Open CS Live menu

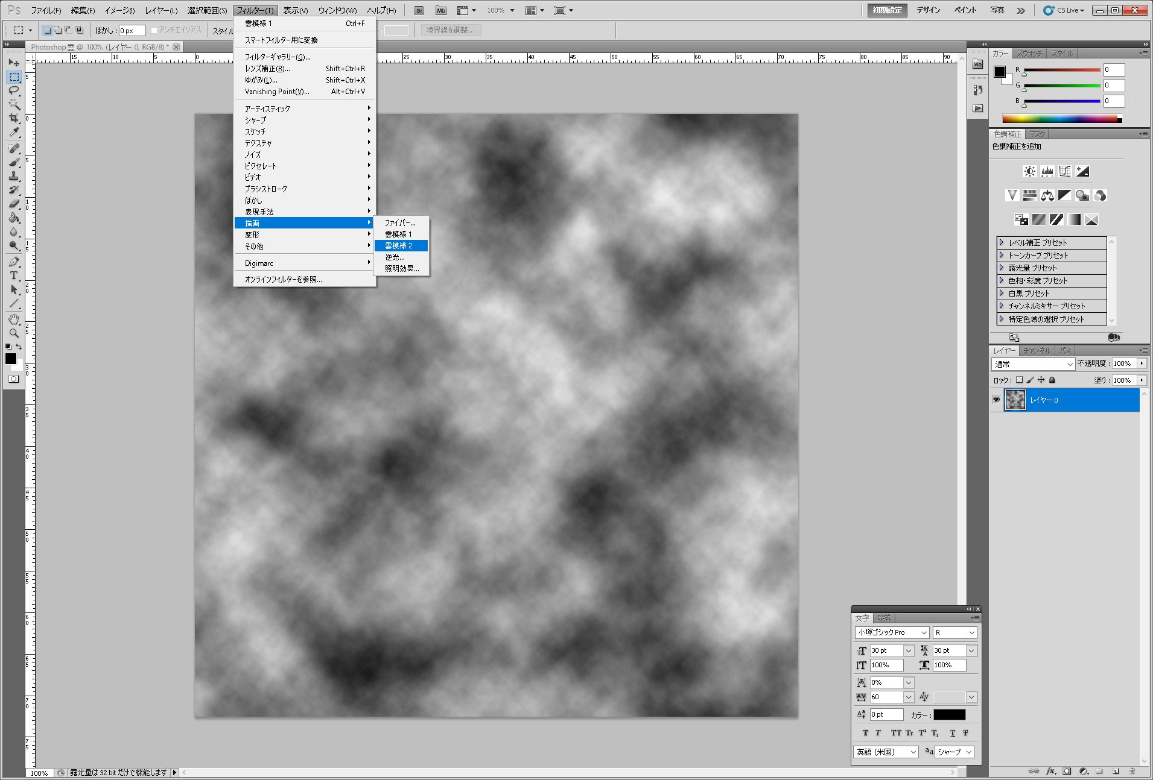[1065, 10]
